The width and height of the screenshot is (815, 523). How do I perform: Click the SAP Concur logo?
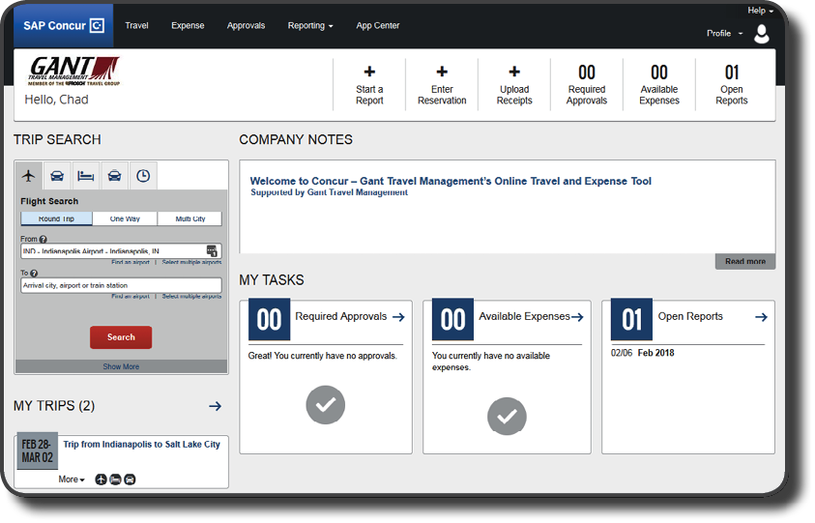point(64,25)
